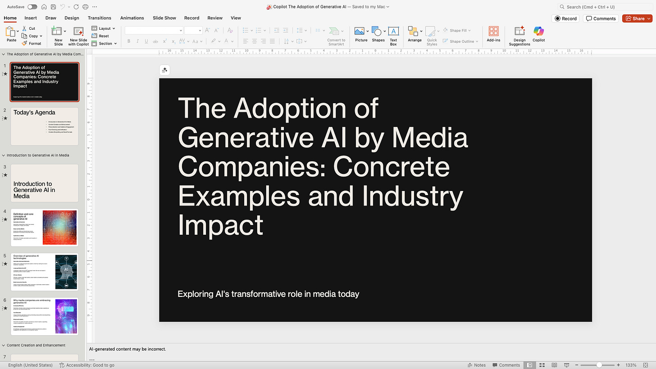
Task: Select the slide 4 Definition and core concepts thumbnail
Action: pyautogui.click(x=45, y=228)
